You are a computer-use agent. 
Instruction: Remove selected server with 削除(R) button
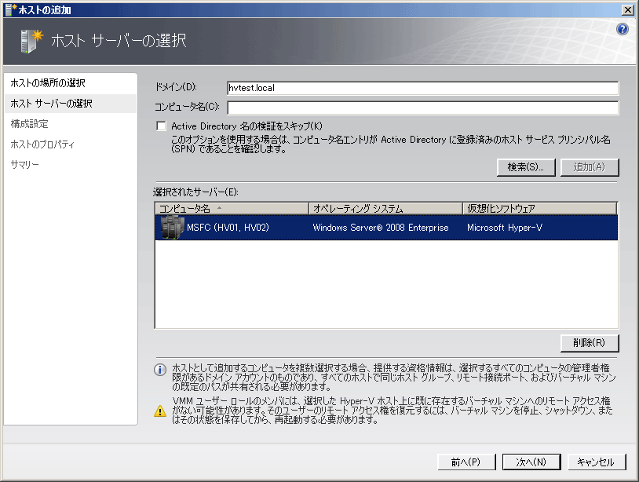click(590, 343)
